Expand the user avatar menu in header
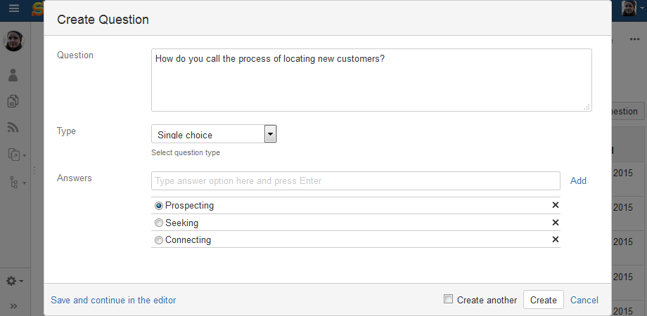The width and height of the screenshot is (647, 316). (x=633, y=8)
